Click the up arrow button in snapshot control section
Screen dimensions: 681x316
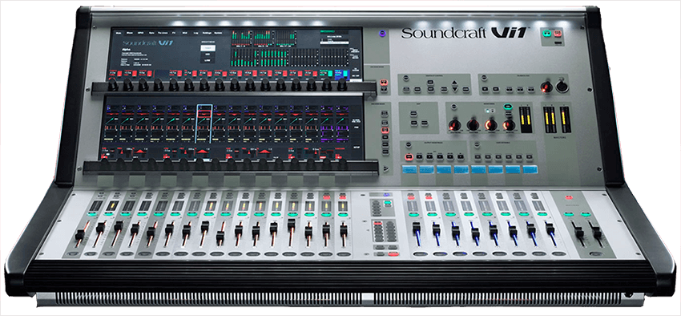[455, 82]
